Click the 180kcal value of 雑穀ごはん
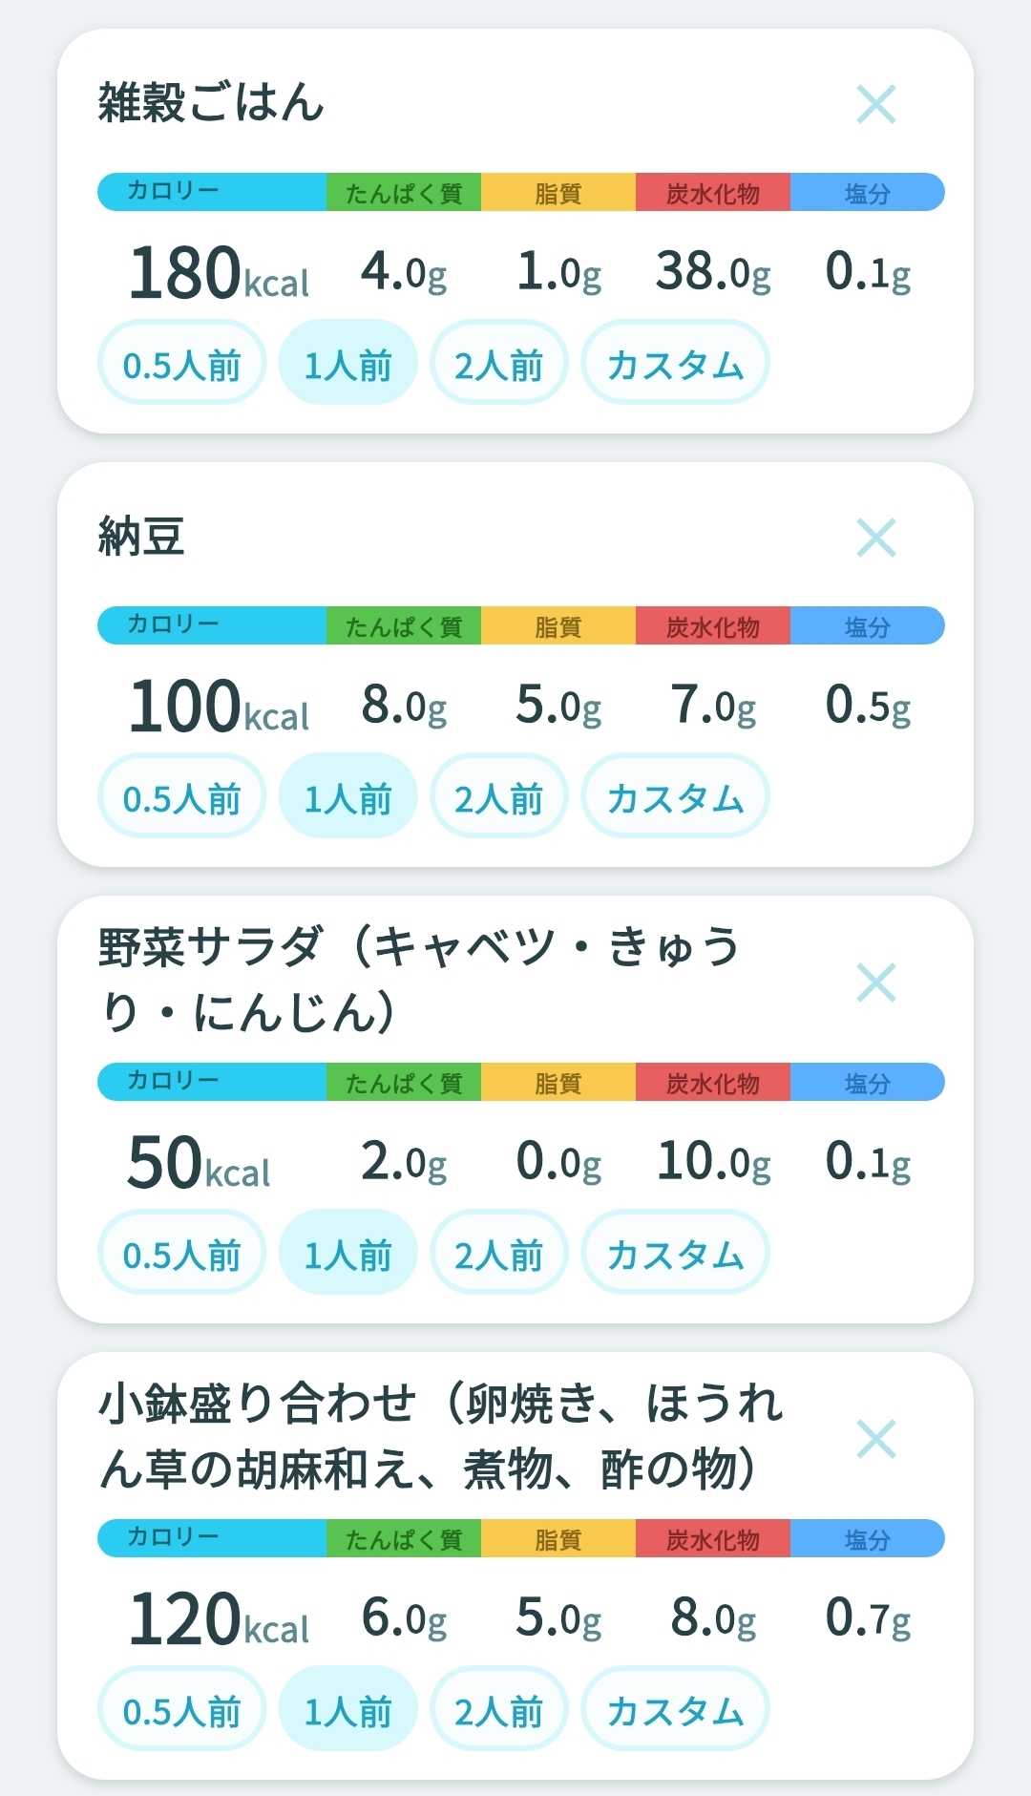The height and width of the screenshot is (1796, 1031). click(220, 273)
